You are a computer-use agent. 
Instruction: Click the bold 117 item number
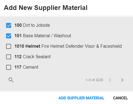(18, 67)
